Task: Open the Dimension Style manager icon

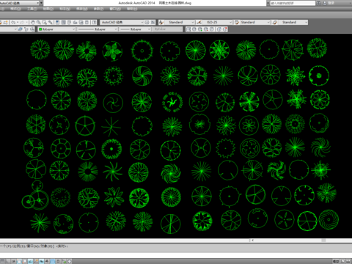Action: (199, 23)
